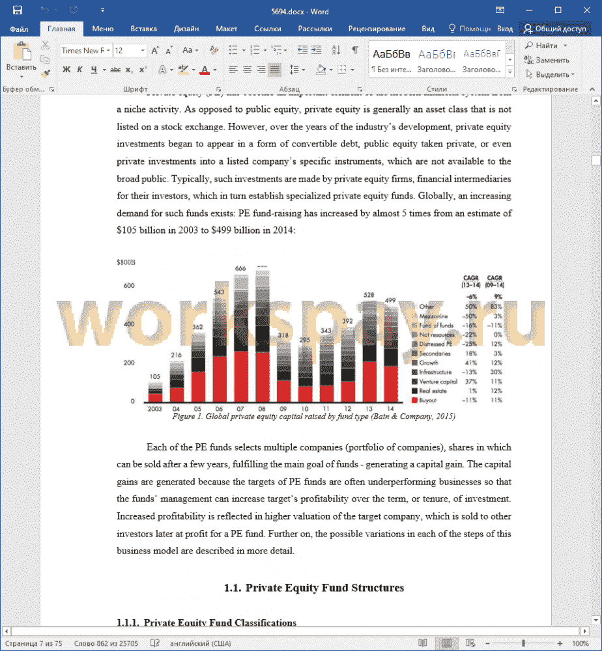Image resolution: width=602 pixels, height=651 pixels.
Task: Click the Вход sign-in link
Action: tap(505, 29)
